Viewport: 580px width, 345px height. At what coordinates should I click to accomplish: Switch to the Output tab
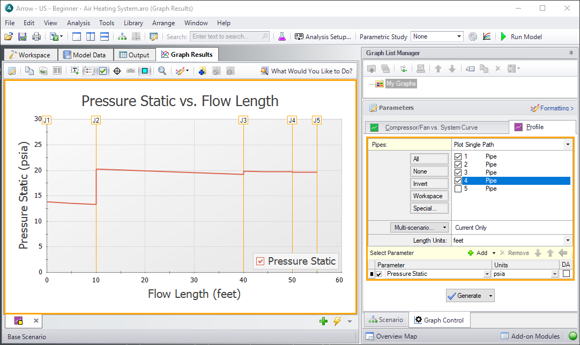[134, 55]
